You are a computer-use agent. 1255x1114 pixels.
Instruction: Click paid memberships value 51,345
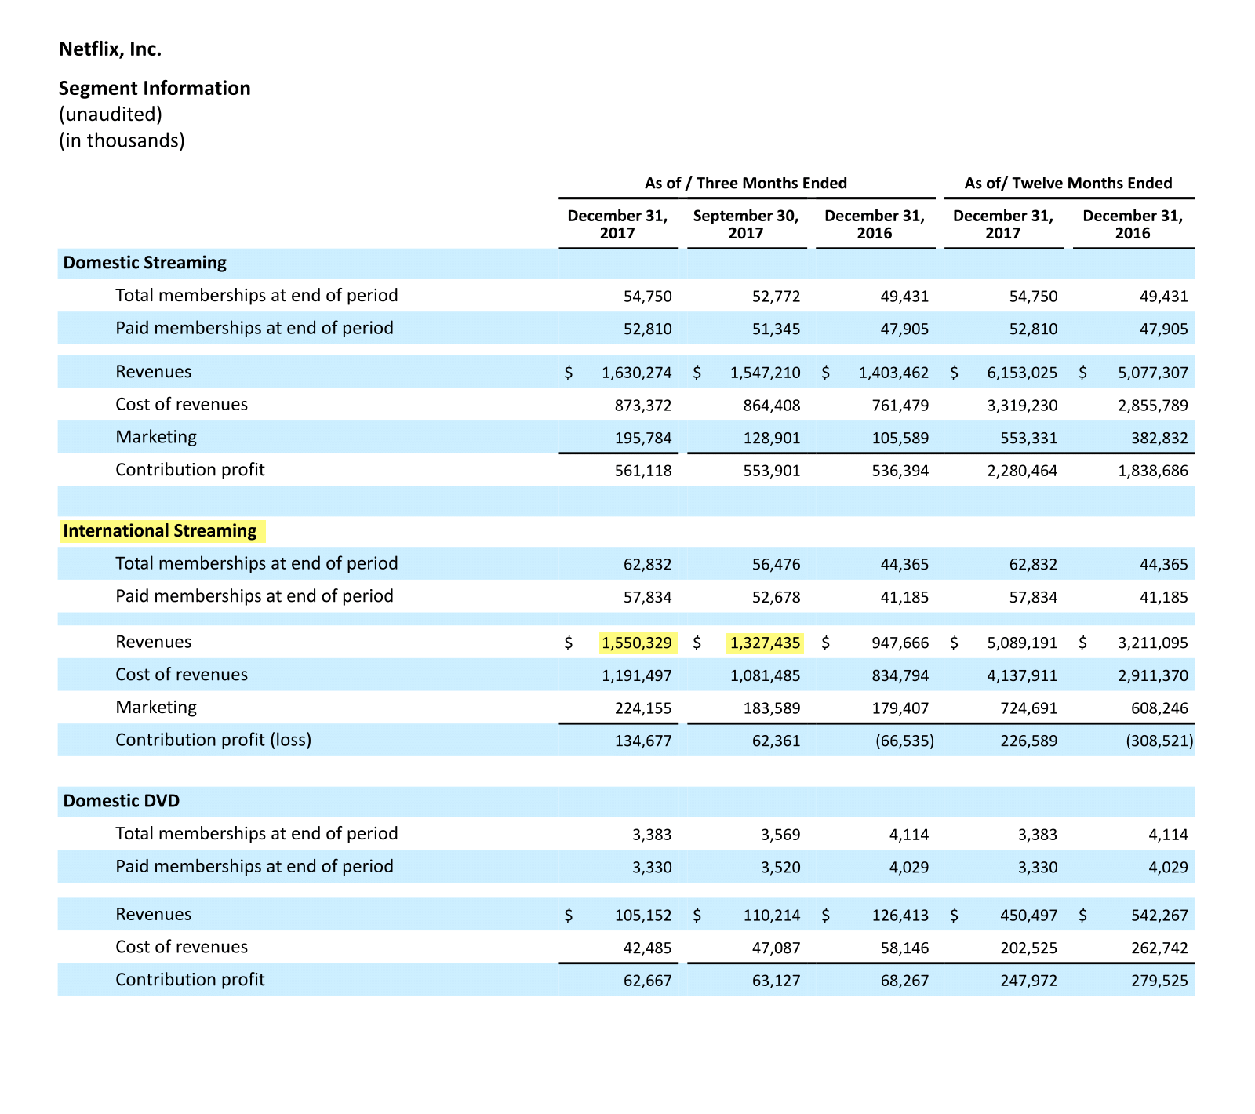click(777, 329)
